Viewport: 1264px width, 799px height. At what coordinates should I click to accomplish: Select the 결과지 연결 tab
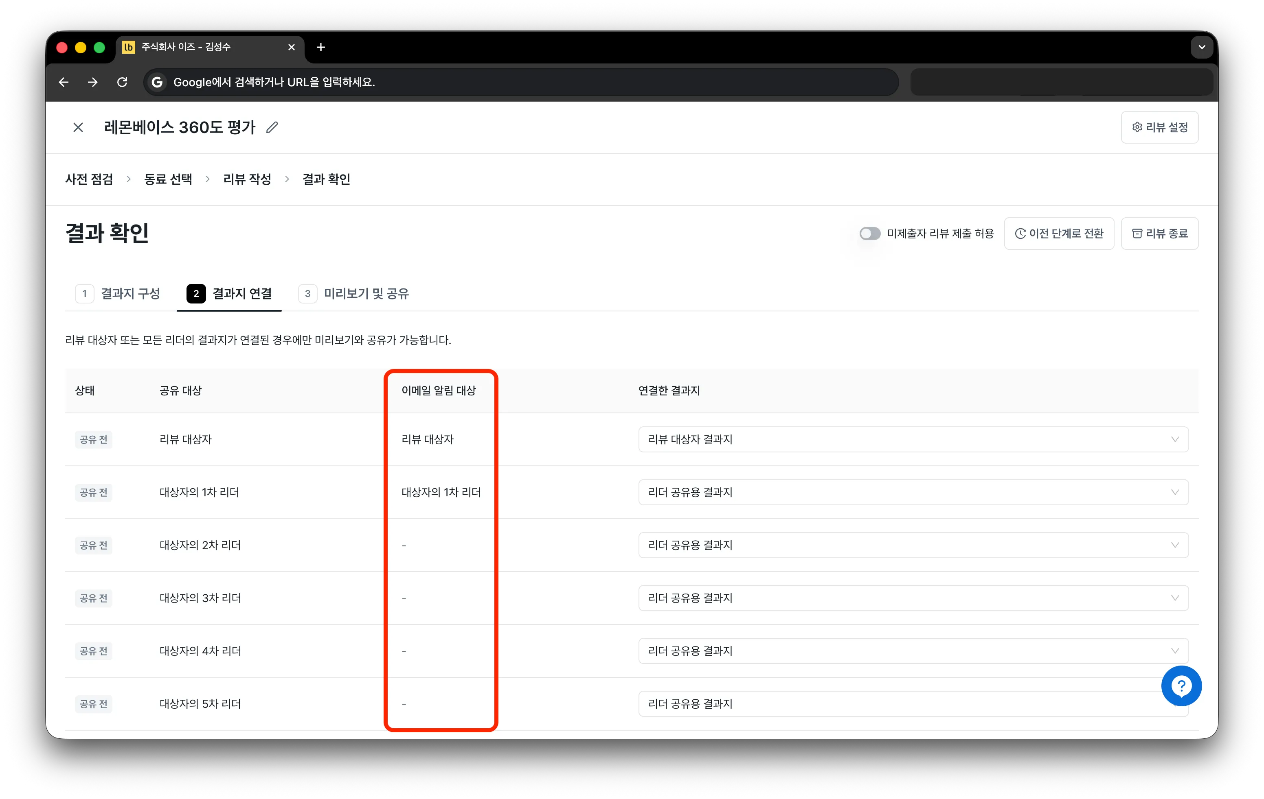[x=229, y=294]
